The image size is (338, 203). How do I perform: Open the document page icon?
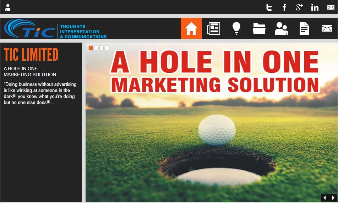304,28
